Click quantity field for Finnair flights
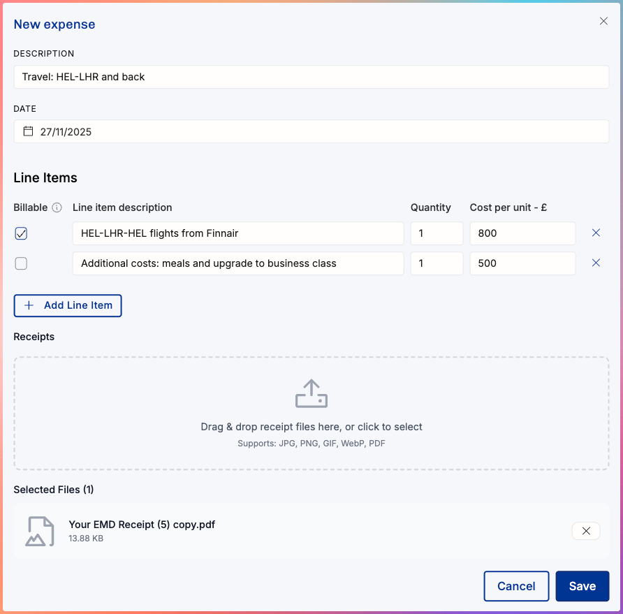This screenshot has width=623, height=614. click(437, 233)
